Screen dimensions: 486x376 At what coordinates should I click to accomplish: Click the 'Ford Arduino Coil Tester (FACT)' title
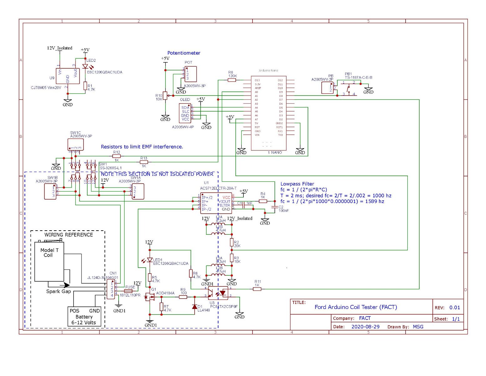[x=356, y=307]
